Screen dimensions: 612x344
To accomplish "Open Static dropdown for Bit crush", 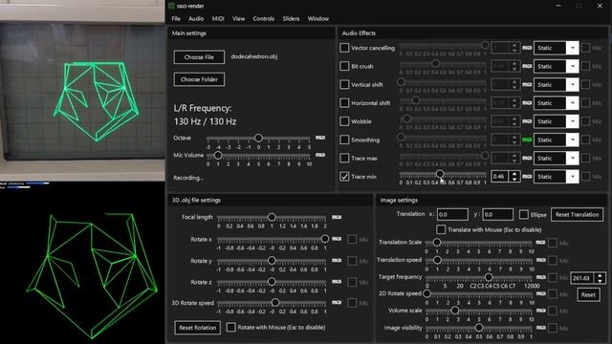I will [557, 66].
